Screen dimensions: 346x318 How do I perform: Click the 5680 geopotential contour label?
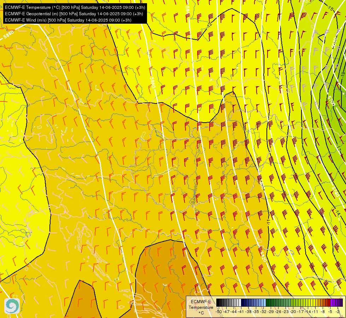pos(335,42)
